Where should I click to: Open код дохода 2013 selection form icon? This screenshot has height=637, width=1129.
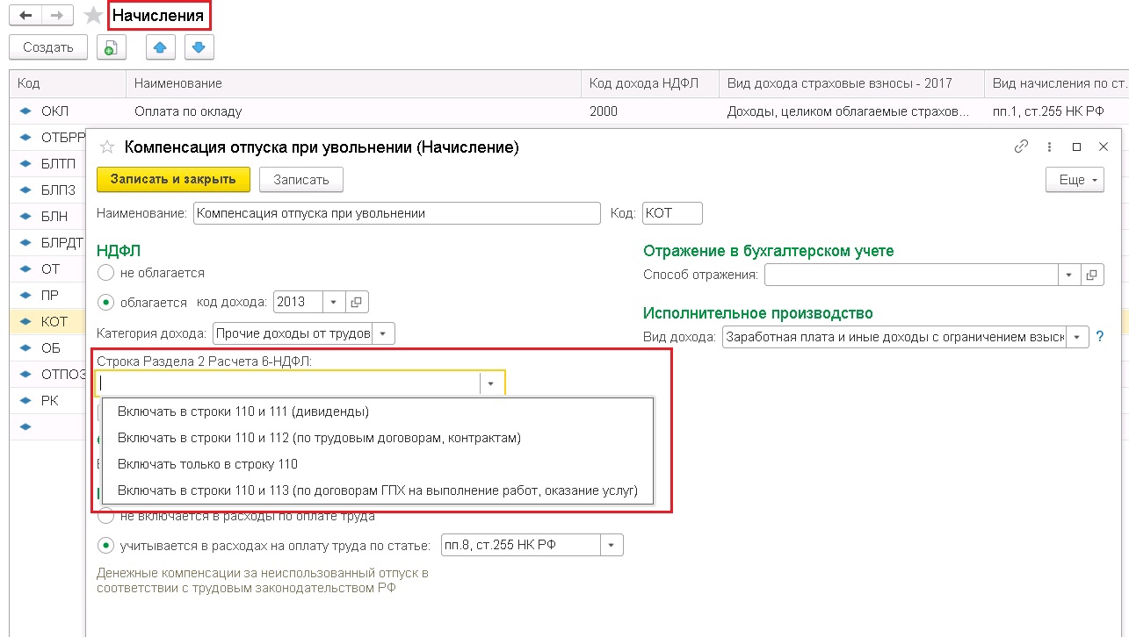(357, 302)
